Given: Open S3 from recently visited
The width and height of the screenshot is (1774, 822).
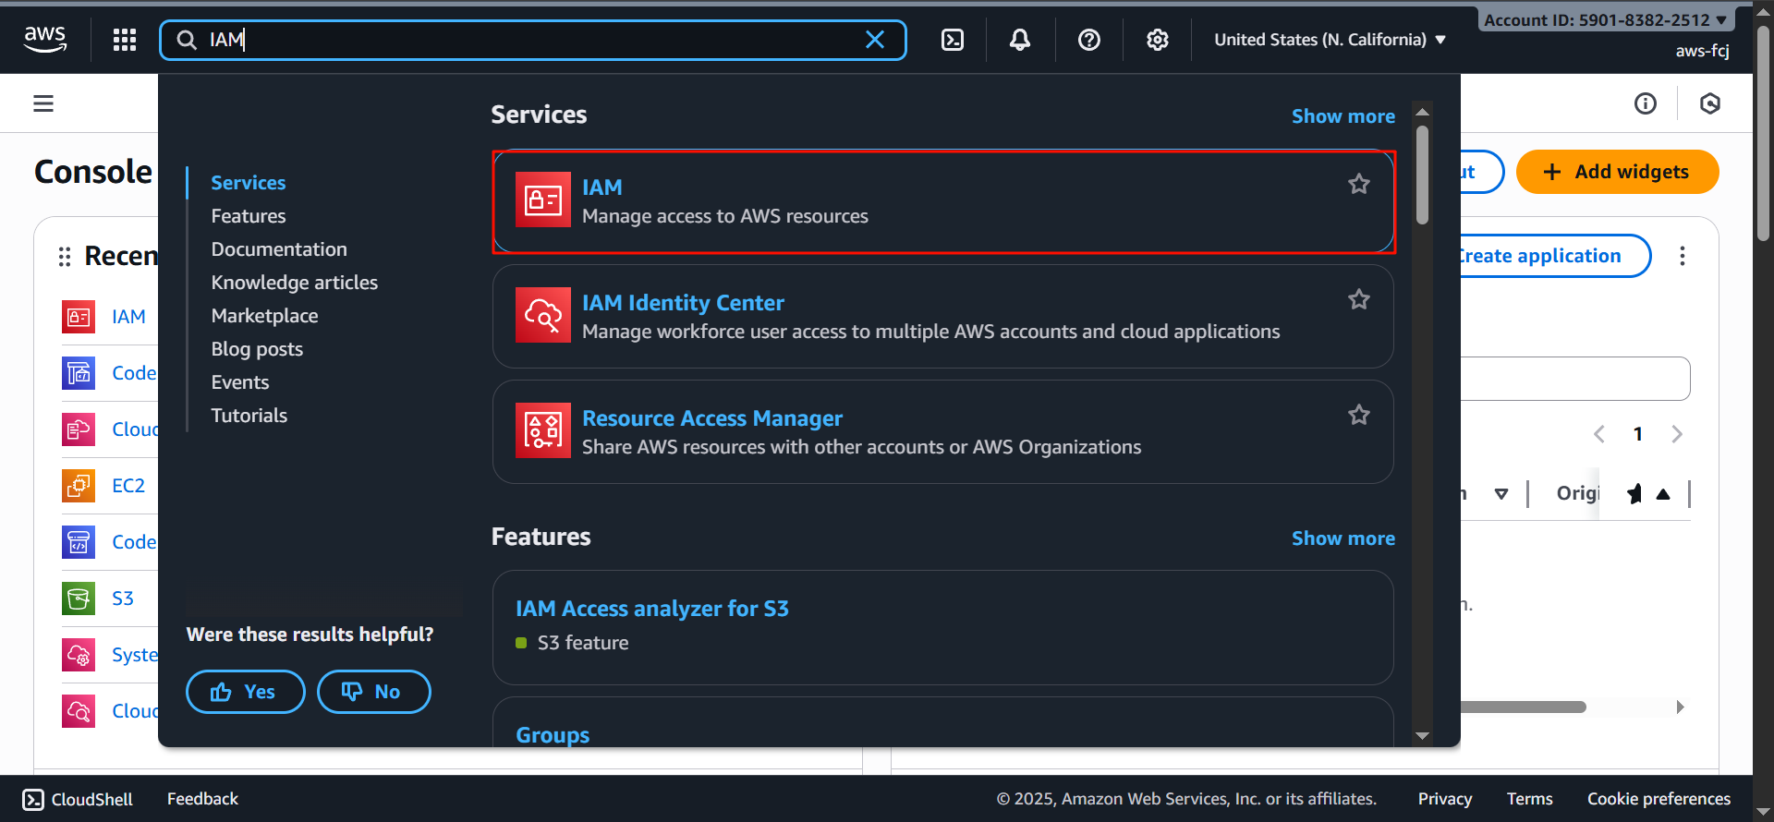Looking at the screenshot, I should pyautogui.click(x=123, y=598).
